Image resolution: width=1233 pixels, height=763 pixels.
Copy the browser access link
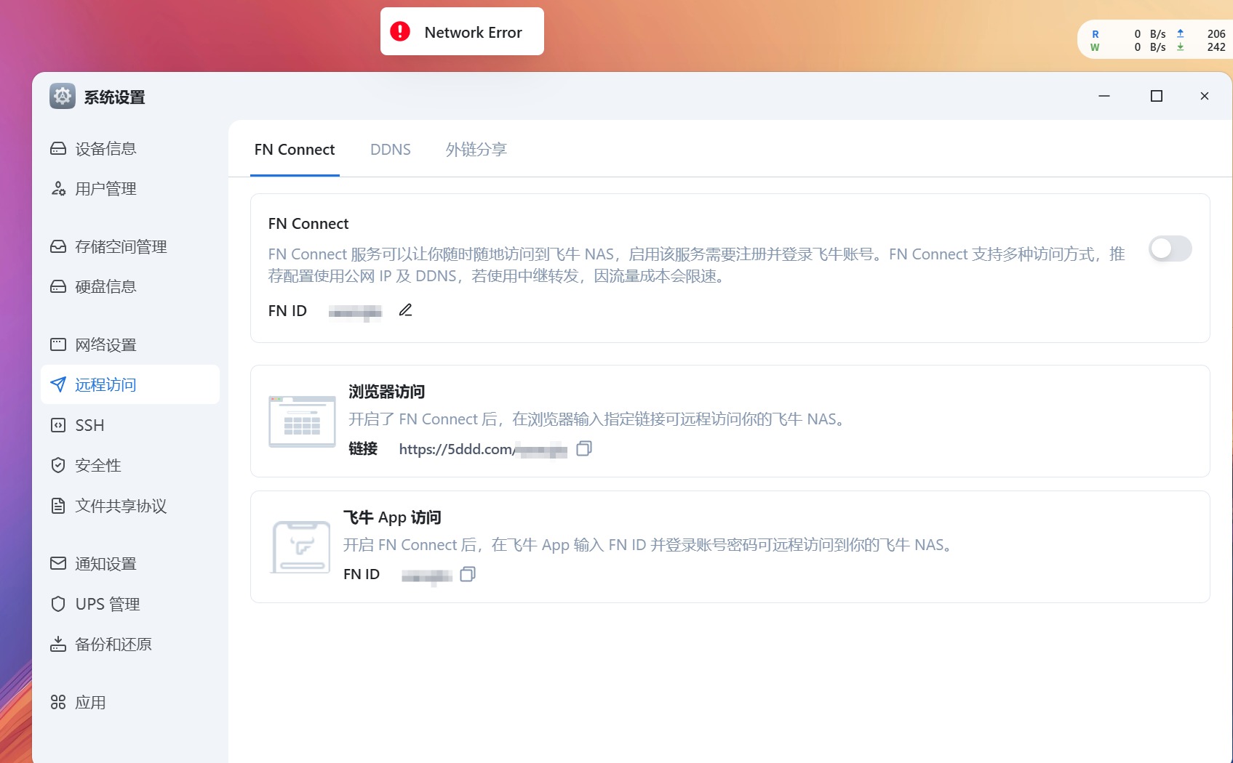tap(584, 449)
